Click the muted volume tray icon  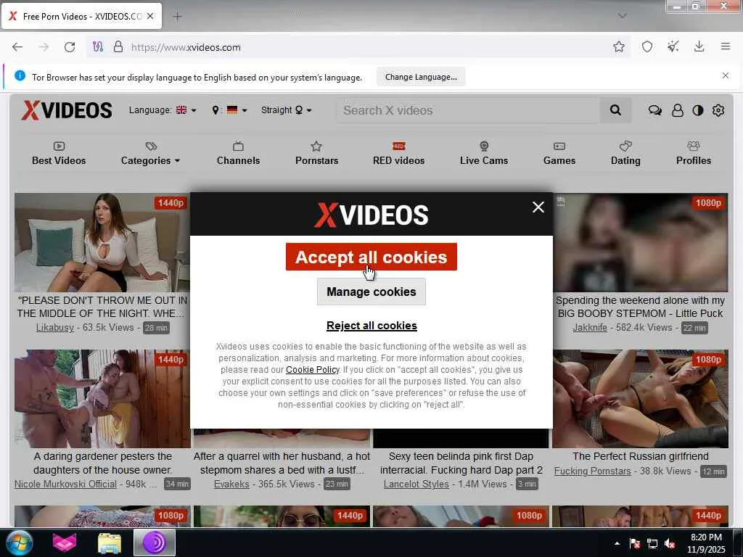click(x=670, y=543)
